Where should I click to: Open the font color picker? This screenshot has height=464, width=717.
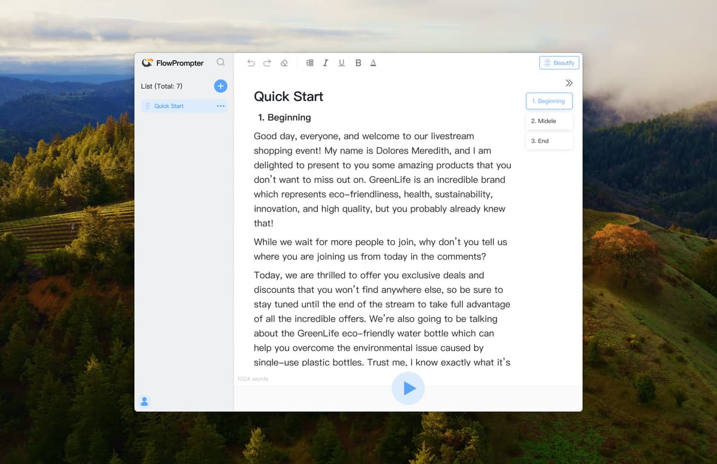click(x=373, y=62)
